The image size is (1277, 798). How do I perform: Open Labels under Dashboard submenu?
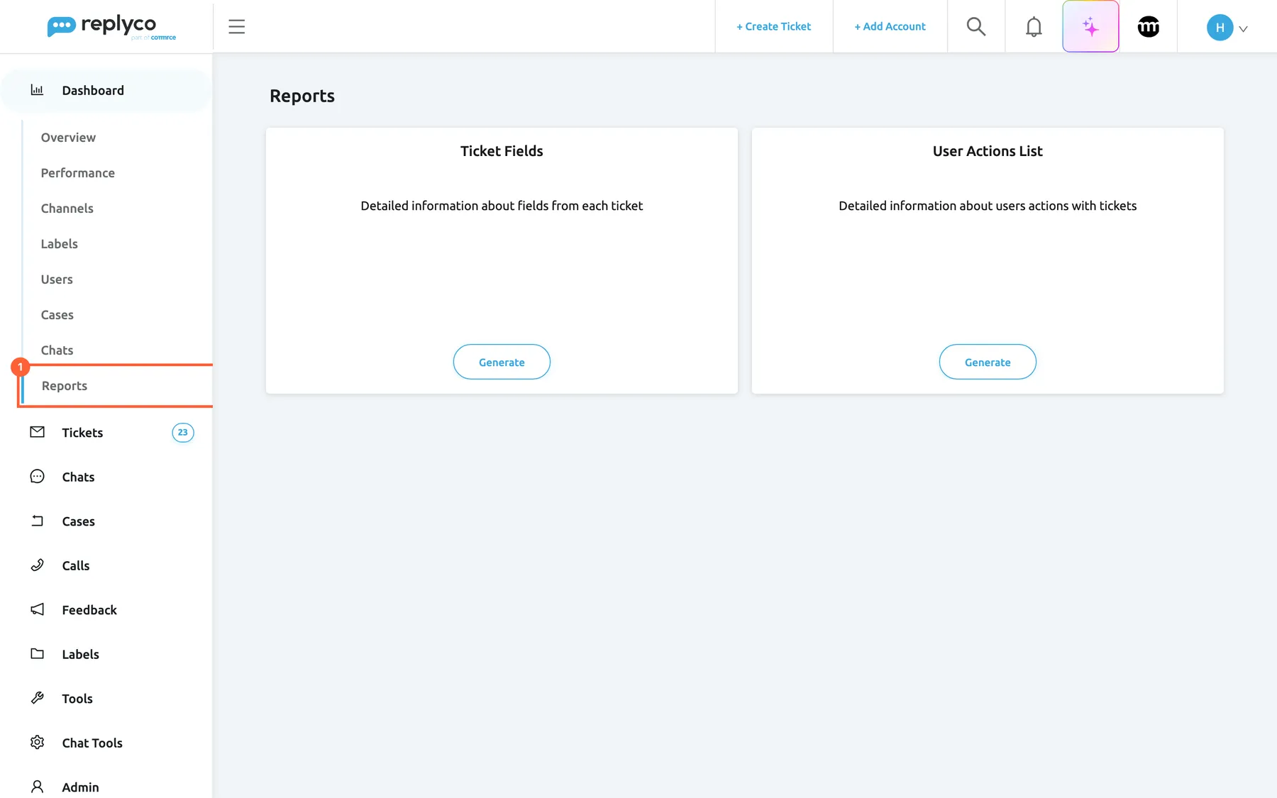[x=59, y=244]
